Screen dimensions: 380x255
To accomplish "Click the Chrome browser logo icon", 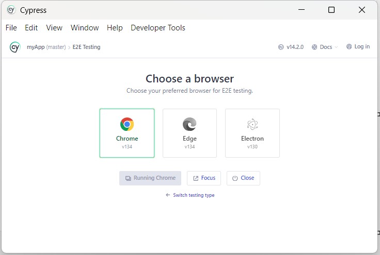I will coord(127,124).
